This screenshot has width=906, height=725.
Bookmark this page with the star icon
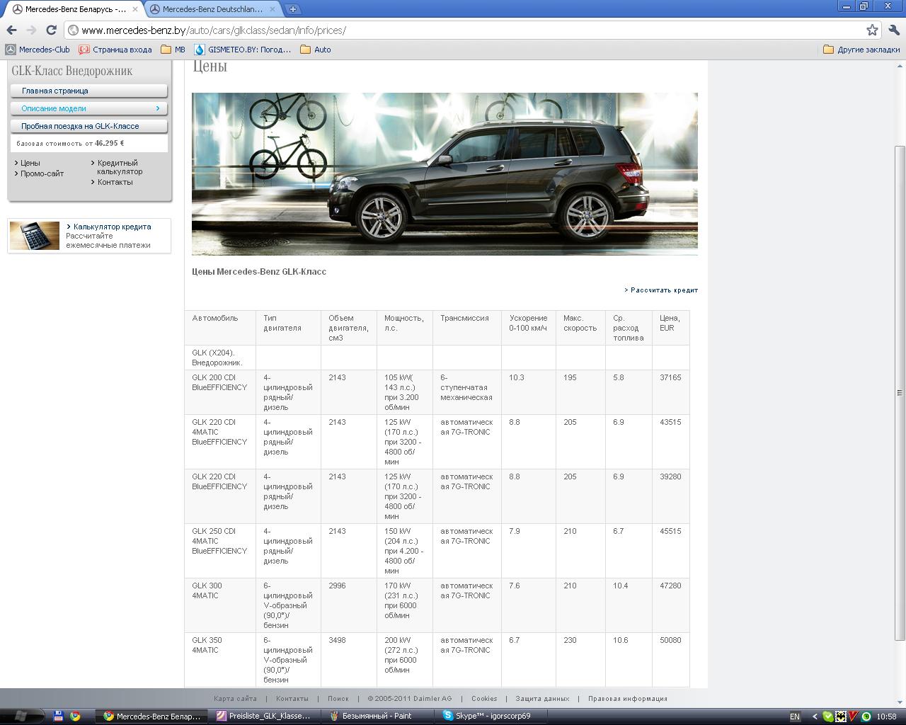(x=872, y=30)
